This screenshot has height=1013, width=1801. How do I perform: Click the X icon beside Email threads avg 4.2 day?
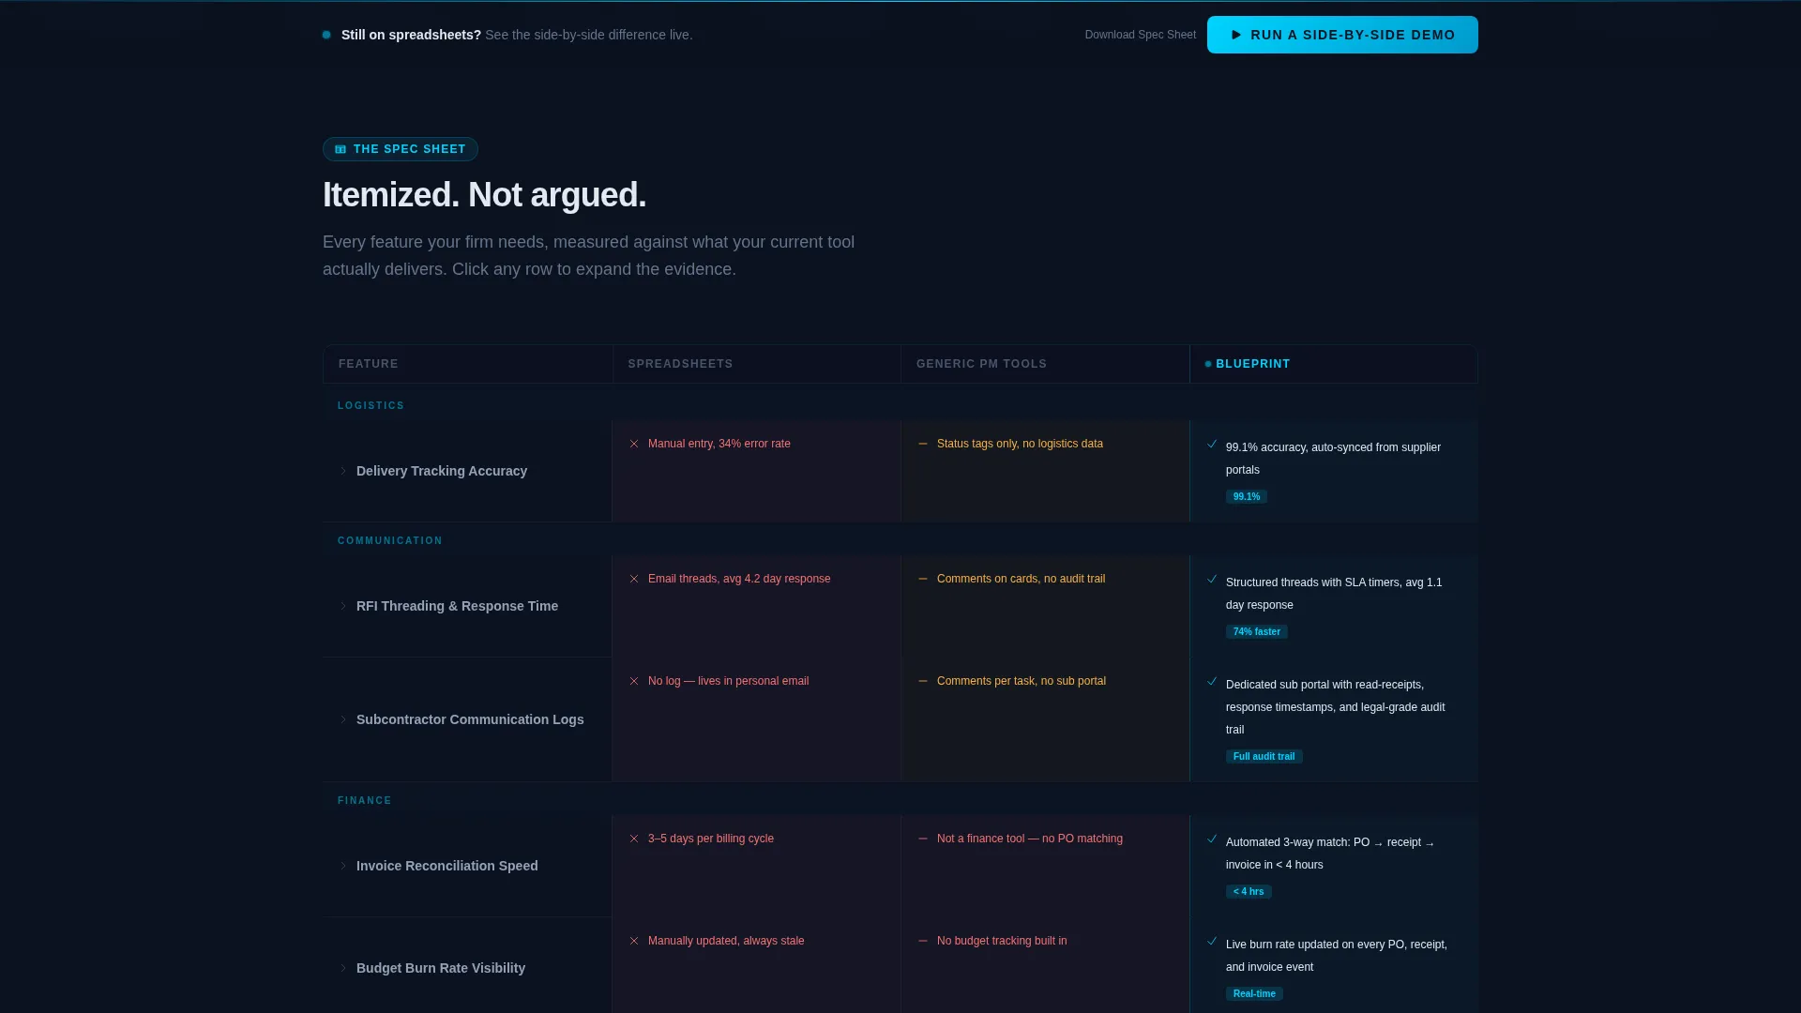click(x=634, y=579)
